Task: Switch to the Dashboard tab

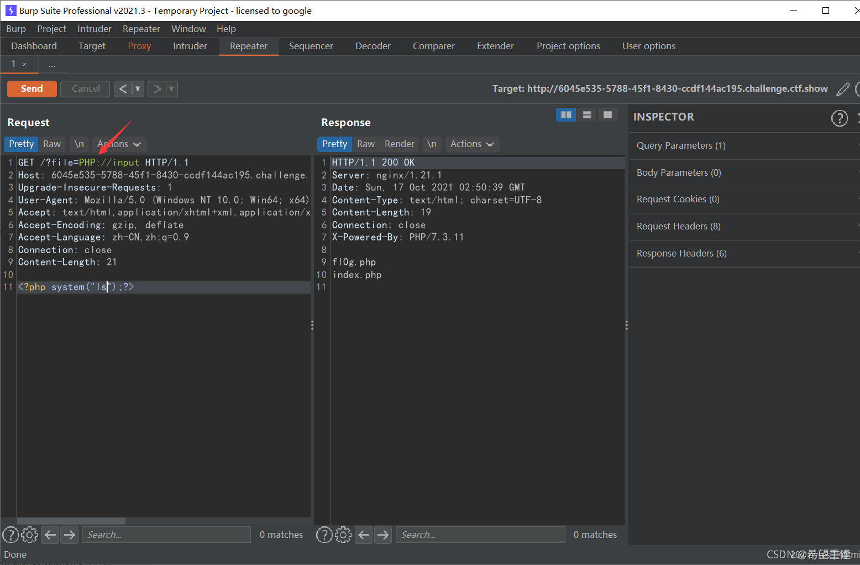Action: (34, 46)
